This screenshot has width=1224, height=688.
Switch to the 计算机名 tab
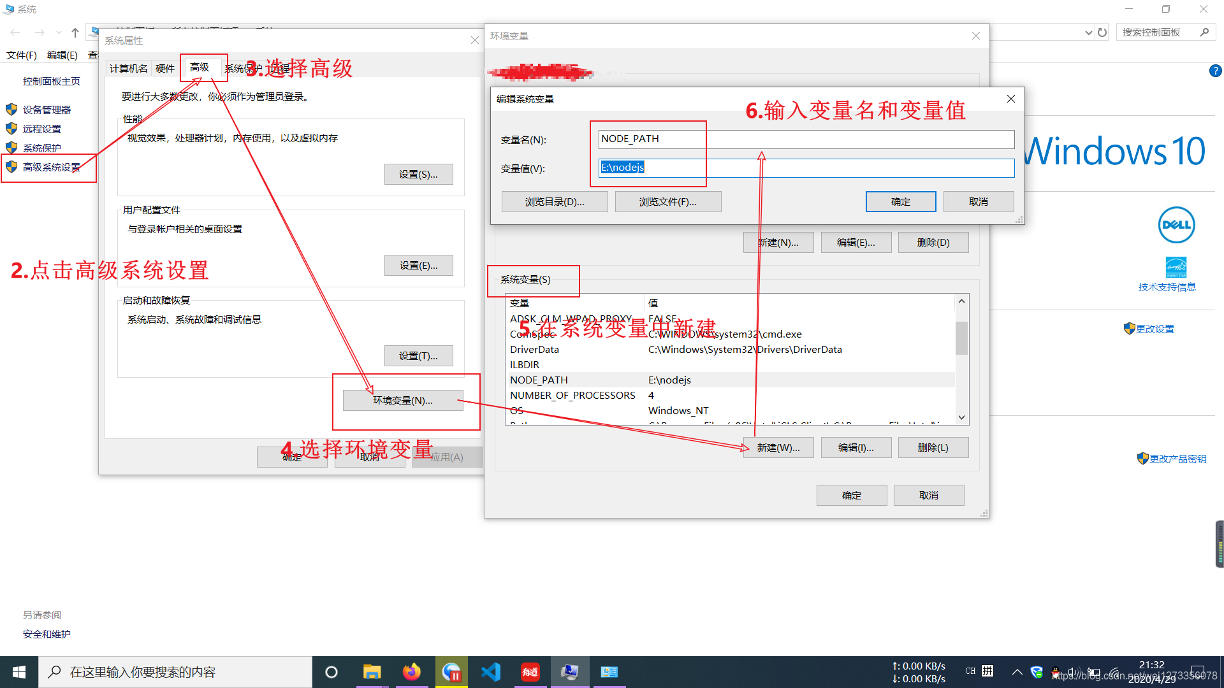coord(128,68)
